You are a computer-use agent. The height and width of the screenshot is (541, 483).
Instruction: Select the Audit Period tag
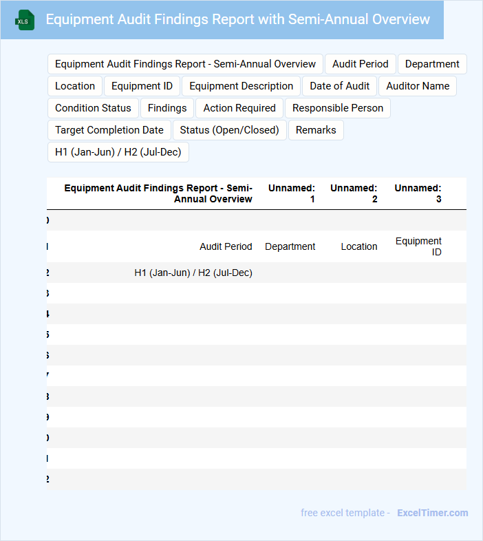point(360,64)
